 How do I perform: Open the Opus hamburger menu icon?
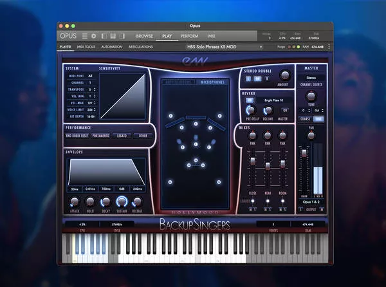[85, 36]
